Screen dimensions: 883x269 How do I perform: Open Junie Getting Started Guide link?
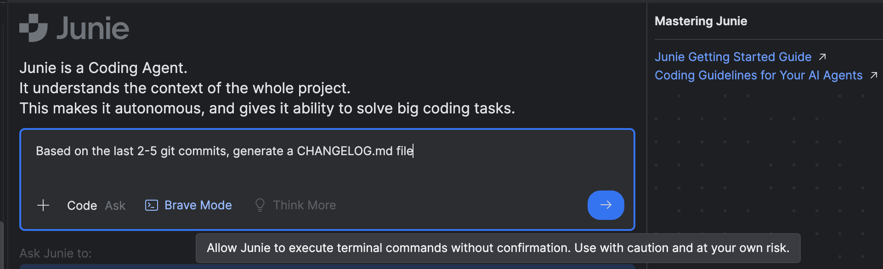(x=733, y=57)
